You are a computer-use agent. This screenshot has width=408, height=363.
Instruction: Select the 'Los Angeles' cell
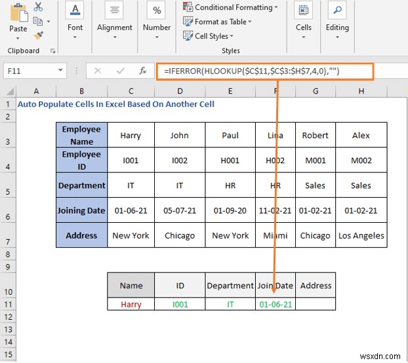click(x=361, y=235)
